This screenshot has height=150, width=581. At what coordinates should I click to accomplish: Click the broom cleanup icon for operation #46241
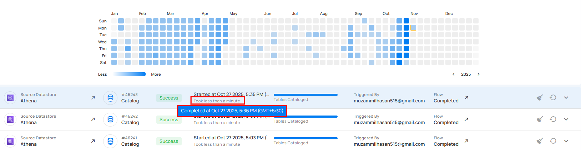click(x=540, y=141)
